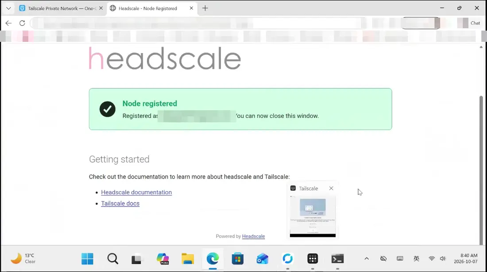
Task: Open Task View on taskbar
Action: (136, 259)
